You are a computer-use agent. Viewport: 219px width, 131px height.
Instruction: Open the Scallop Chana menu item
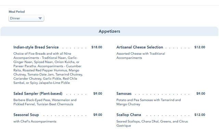pos(129,115)
